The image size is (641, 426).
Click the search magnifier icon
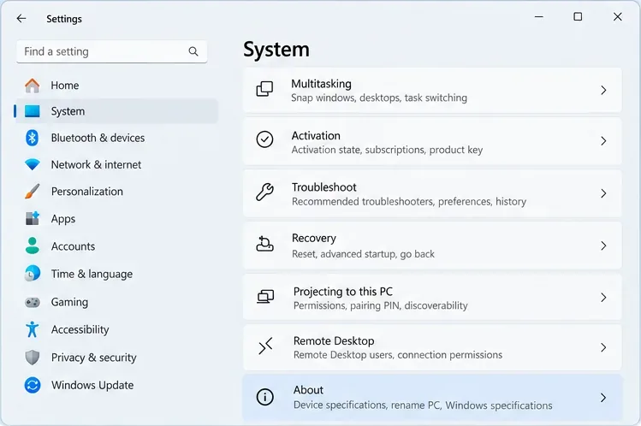click(193, 51)
